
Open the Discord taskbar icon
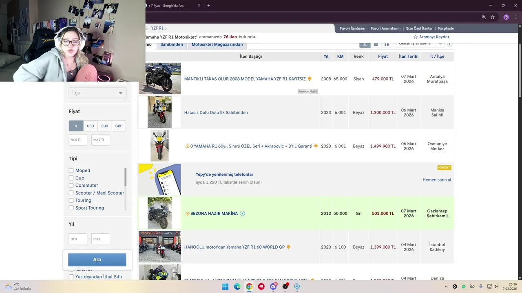[x=273, y=286]
